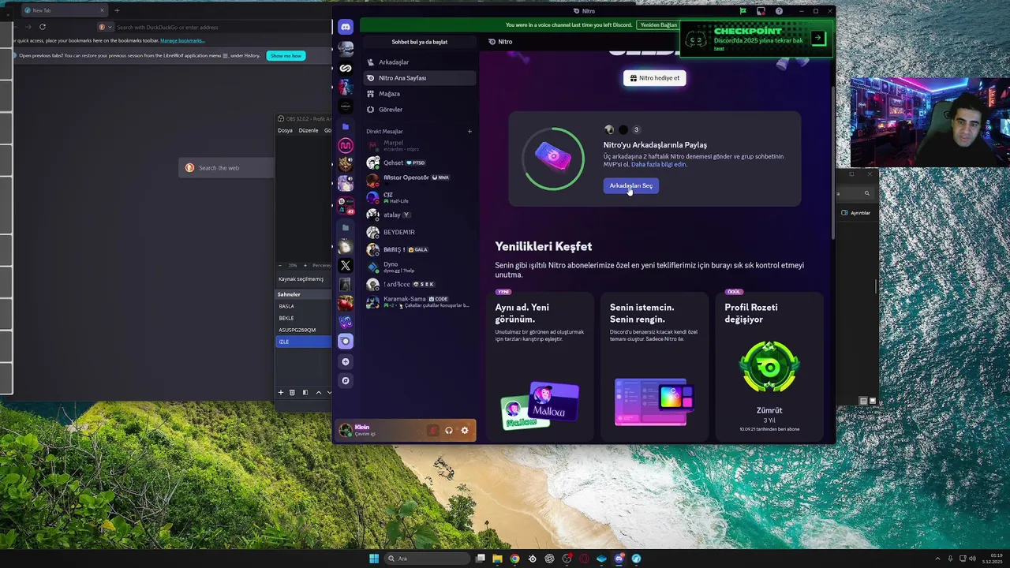
Task: Open the pink M server icon
Action: click(345, 145)
